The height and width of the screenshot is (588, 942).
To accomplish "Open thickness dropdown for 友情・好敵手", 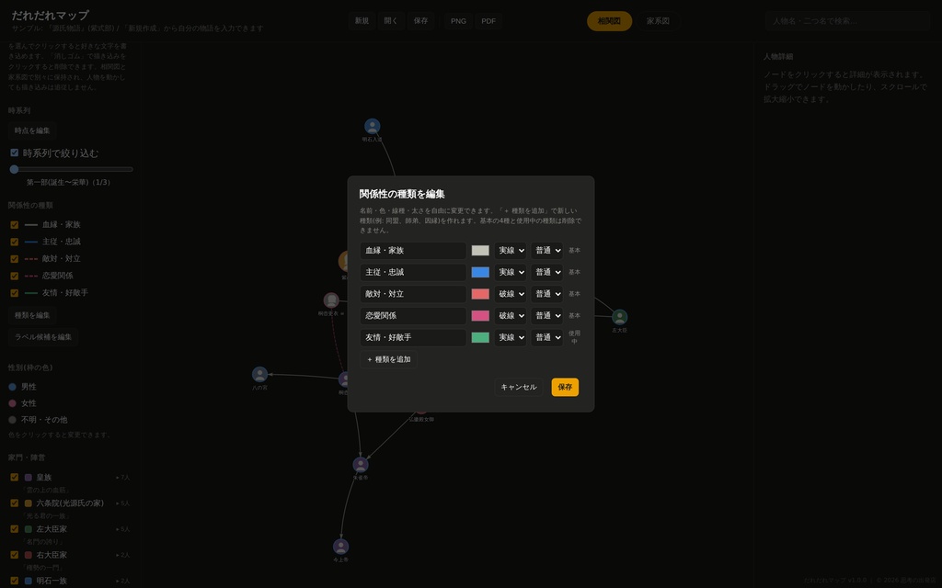I will tap(546, 337).
